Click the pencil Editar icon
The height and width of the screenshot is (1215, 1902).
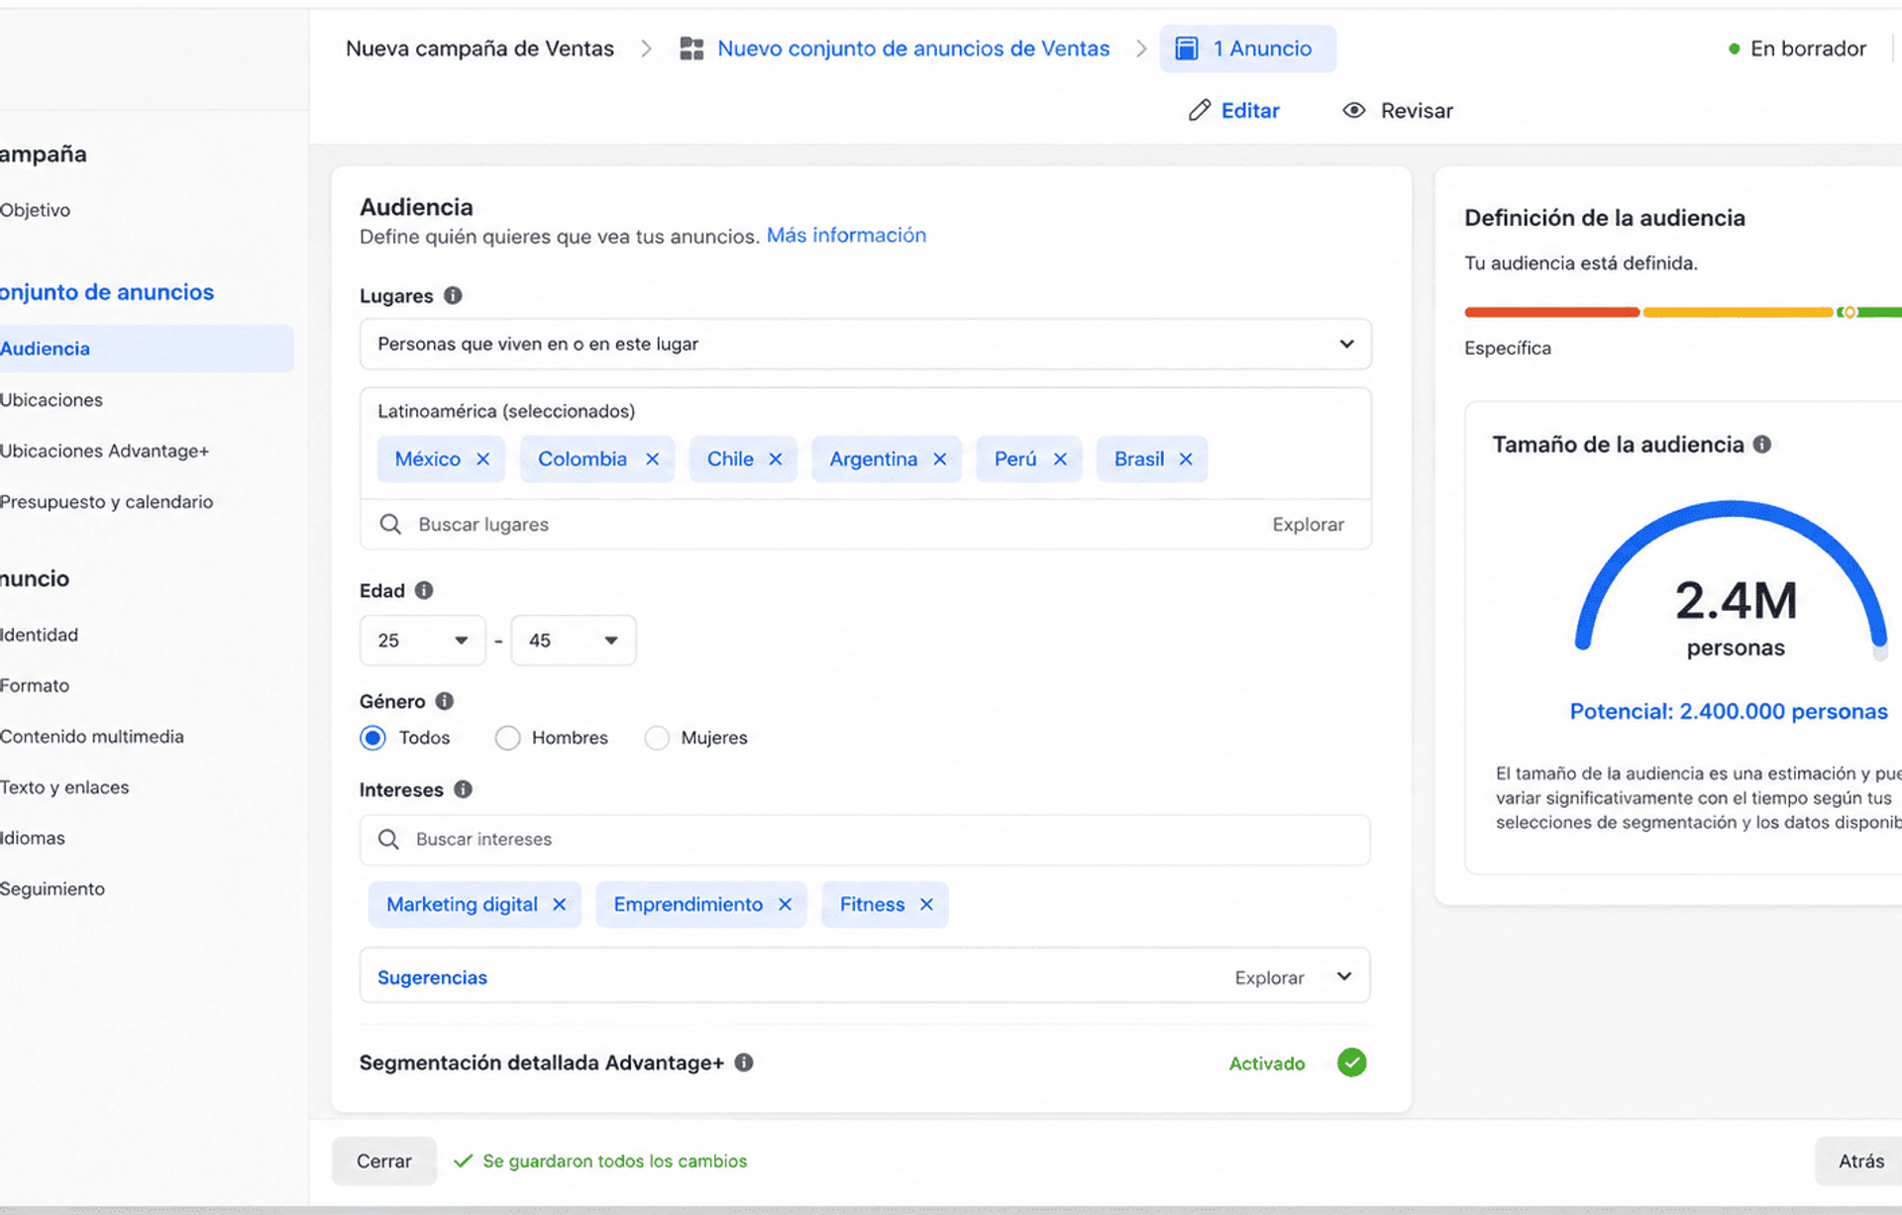coord(1200,110)
